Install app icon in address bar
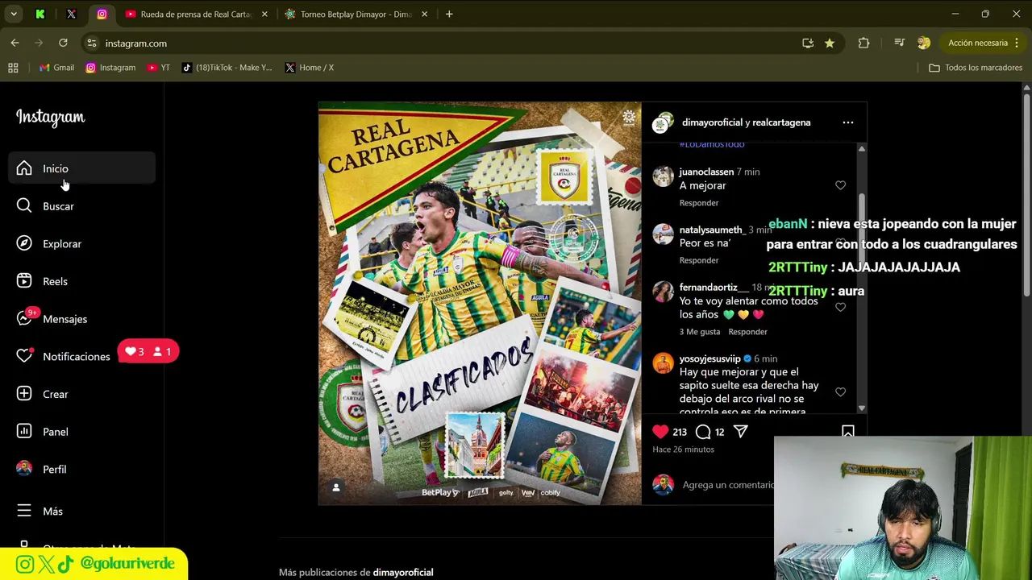This screenshot has height=580, width=1032. [x=807, y=43]
